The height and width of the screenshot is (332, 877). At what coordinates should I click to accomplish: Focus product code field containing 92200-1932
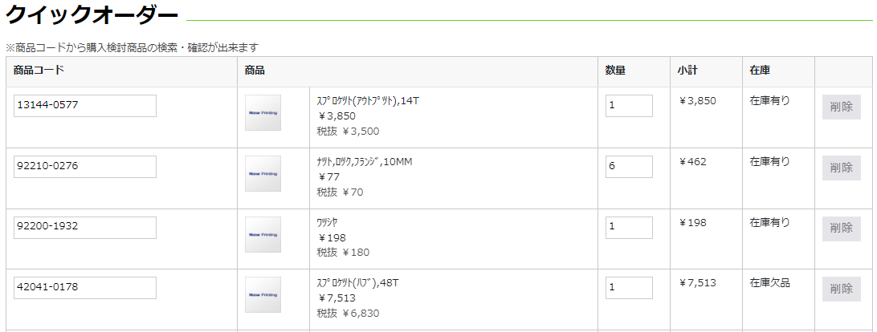tap(85, 228)
